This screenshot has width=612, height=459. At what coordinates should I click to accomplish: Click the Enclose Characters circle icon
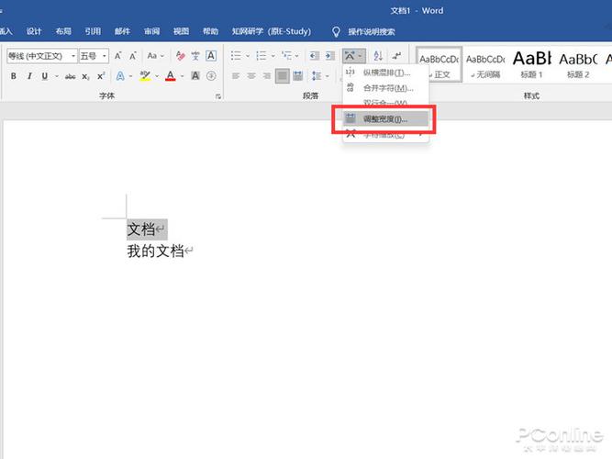211,76
